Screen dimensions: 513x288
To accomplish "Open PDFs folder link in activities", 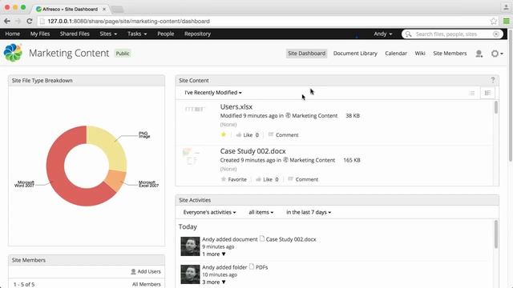I will tap(261, 267).
